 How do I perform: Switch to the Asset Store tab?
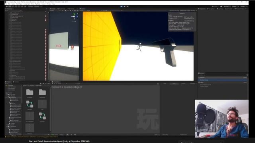click(61, 9)
